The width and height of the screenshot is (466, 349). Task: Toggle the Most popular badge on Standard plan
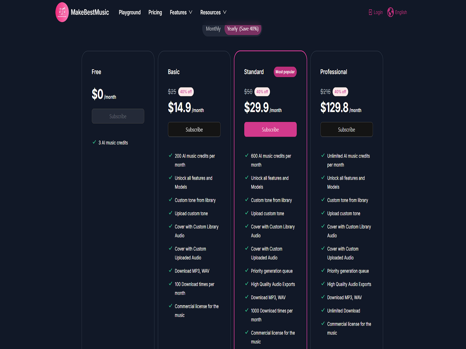click(x=285, y=72)
